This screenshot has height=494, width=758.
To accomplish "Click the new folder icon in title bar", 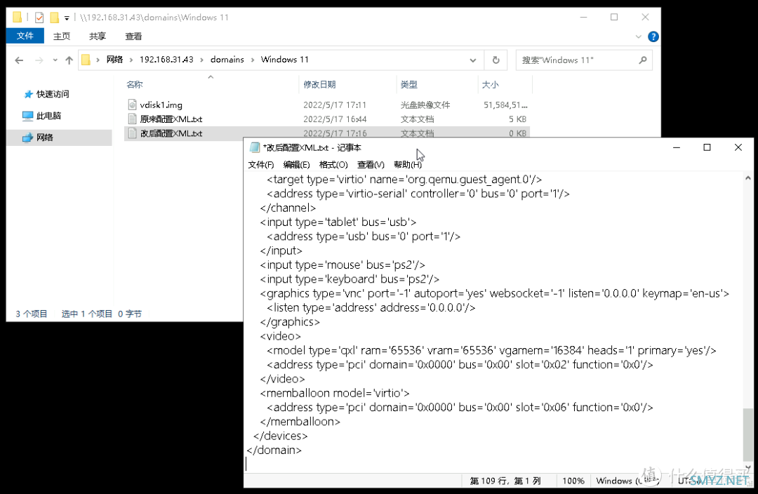I will click(55, 18).
